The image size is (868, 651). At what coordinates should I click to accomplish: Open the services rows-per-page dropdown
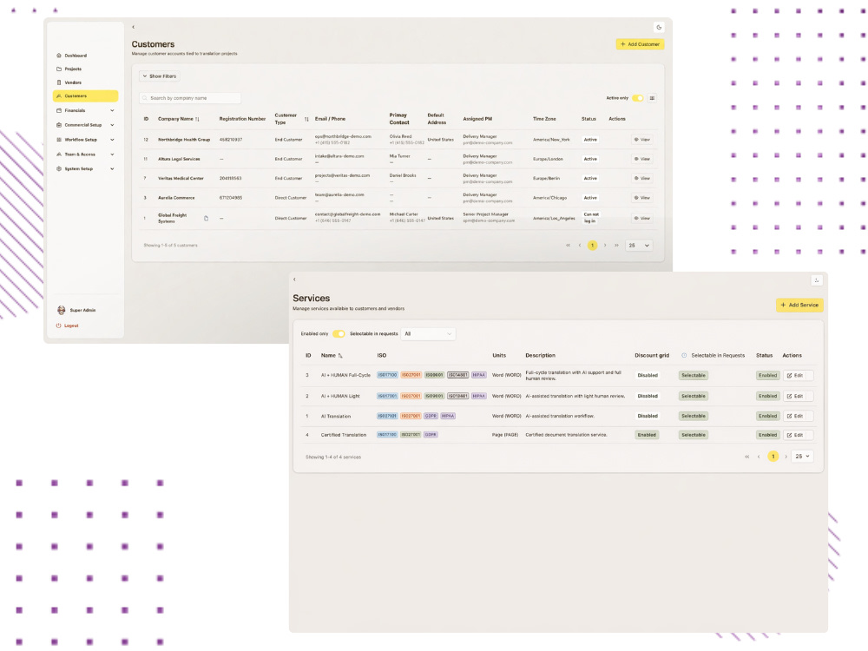click(802, 457)
